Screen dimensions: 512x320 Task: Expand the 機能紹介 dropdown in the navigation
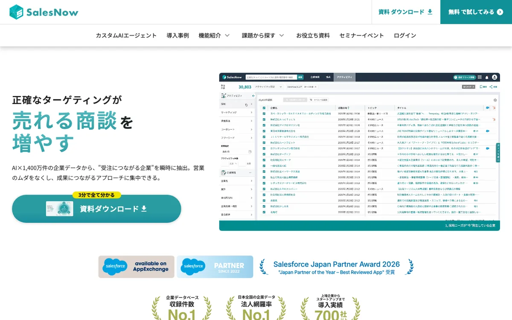pyautogui.click(x=215, y=35)
